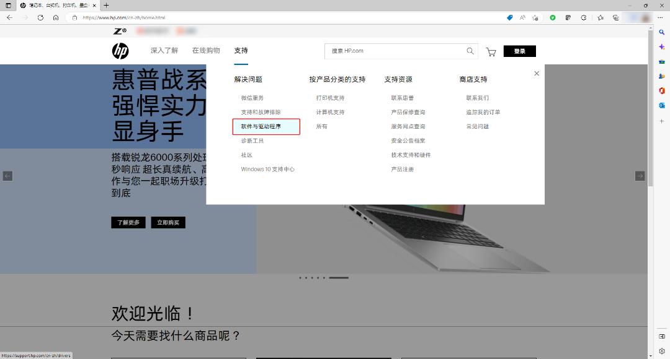The width and height of the screenshot is (670, 359).
Task: Open the shopping cart icon
Action: click(491, 52)
